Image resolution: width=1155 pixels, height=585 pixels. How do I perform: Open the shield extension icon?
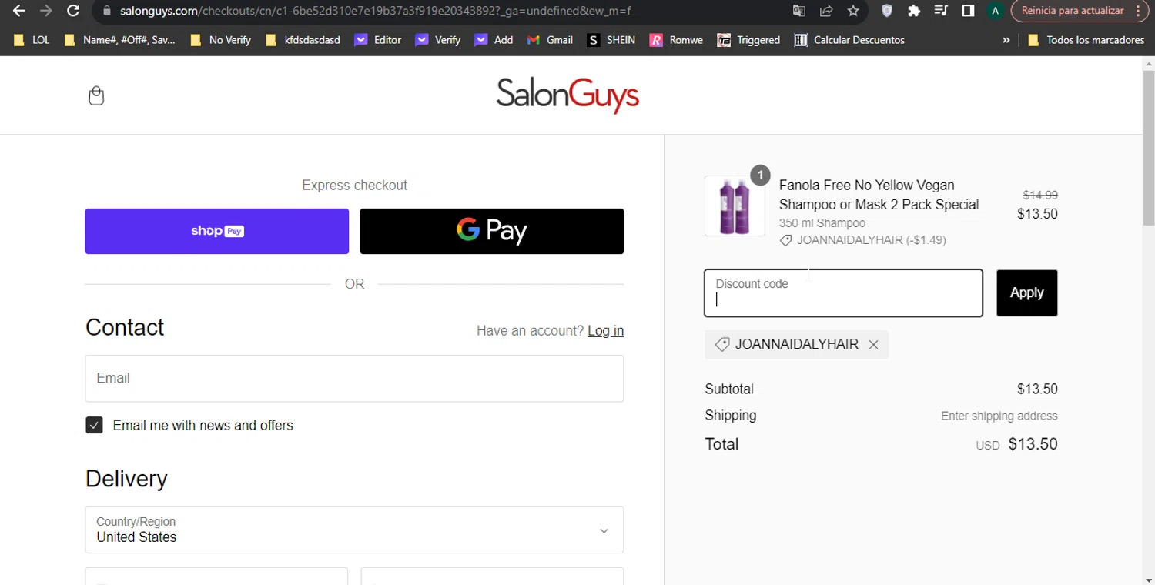click(887, 11)
